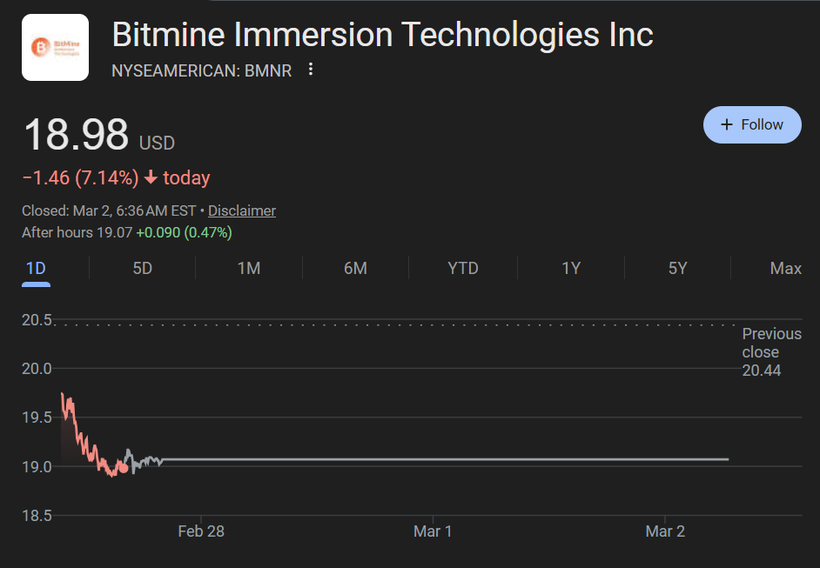
Task: Open the Disclaimer link
Action: (x=241, y=210)
